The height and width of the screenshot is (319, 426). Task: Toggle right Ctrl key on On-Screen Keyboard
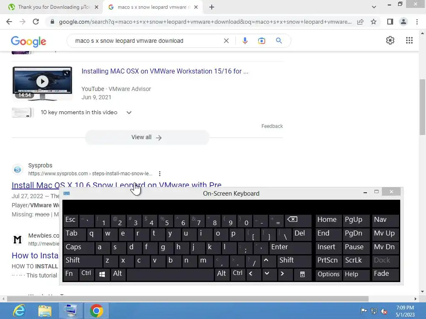click(238, 275)
